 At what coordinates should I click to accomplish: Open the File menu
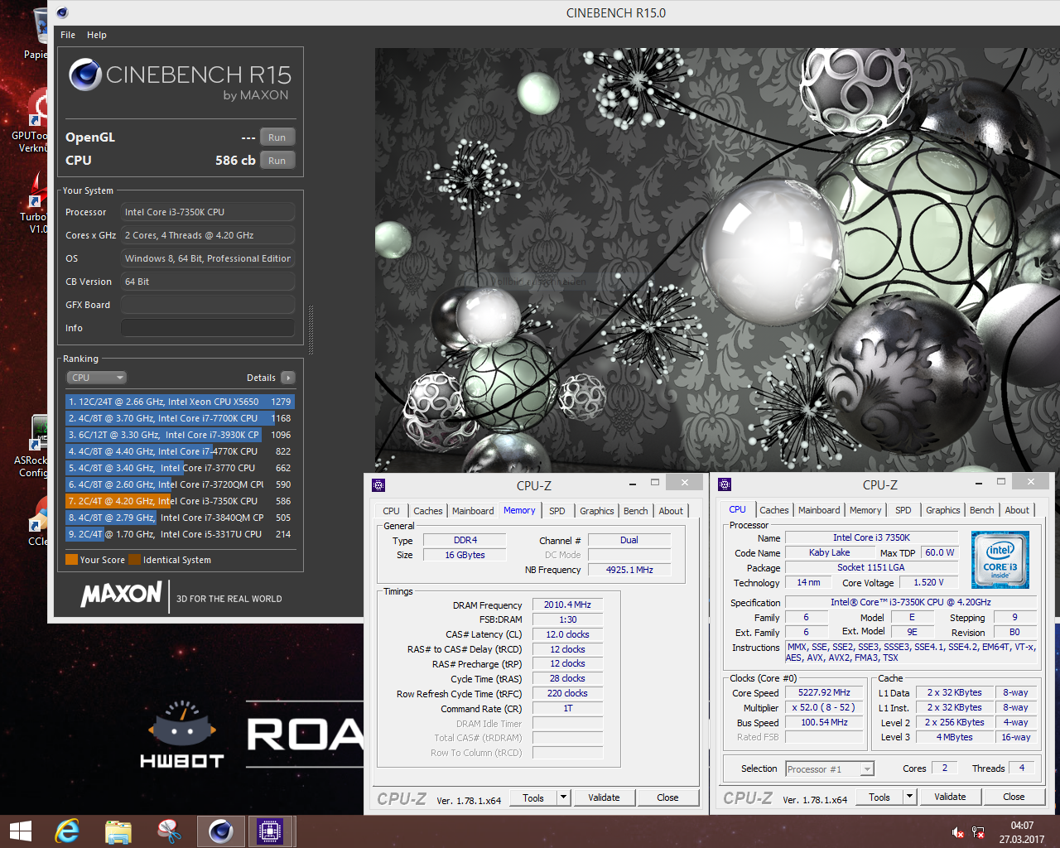tap(68, 35)
